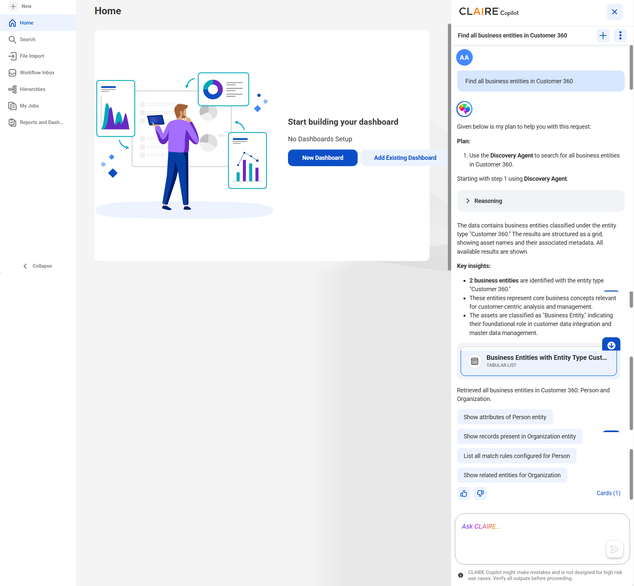Image resolution: width=634 pixels, height=586 pixels.
Task: Expand the Reasoning section
Action: click(540, 201)
